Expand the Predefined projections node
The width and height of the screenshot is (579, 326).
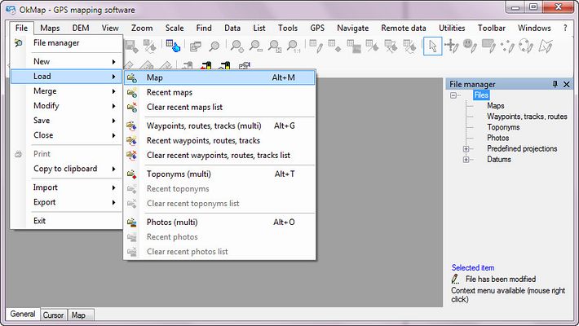(466, 149)
